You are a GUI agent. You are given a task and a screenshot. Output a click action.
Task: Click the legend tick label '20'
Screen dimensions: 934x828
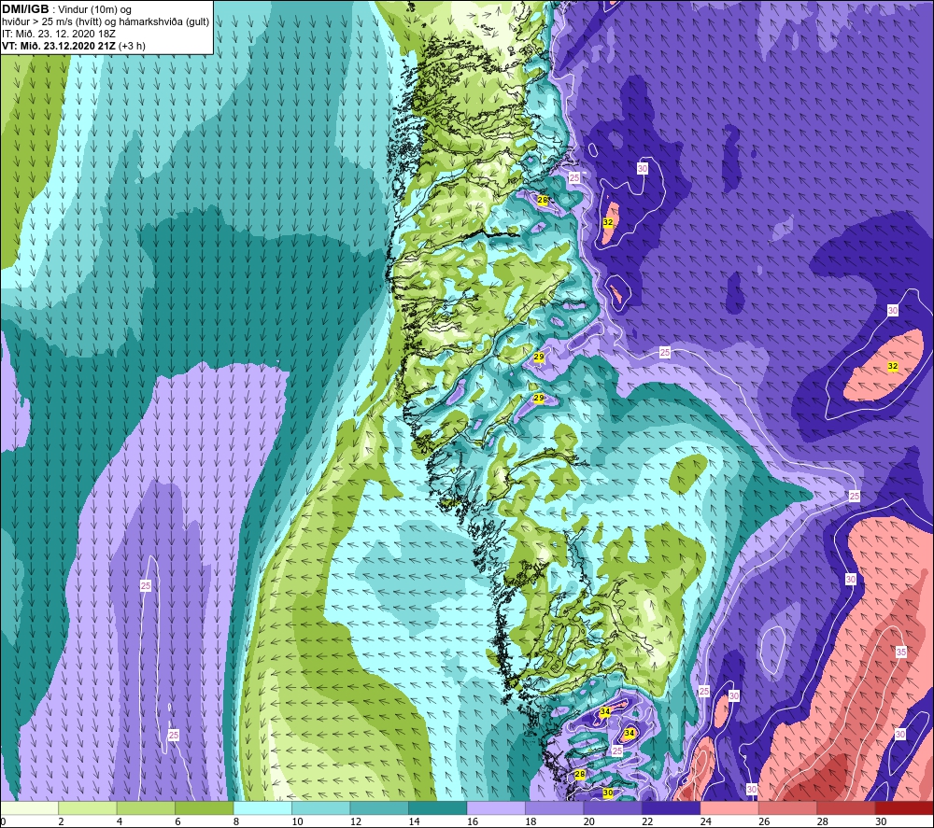589,821
